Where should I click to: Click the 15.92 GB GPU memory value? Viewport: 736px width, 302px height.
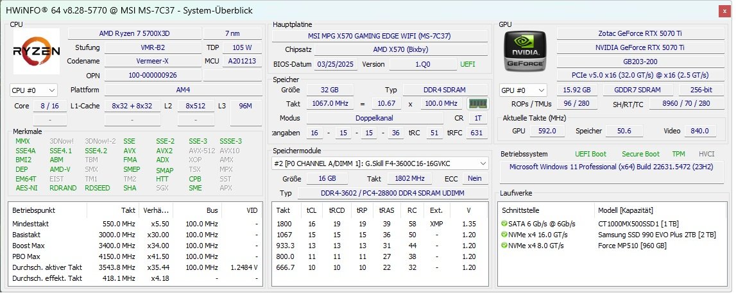[577, 90]
